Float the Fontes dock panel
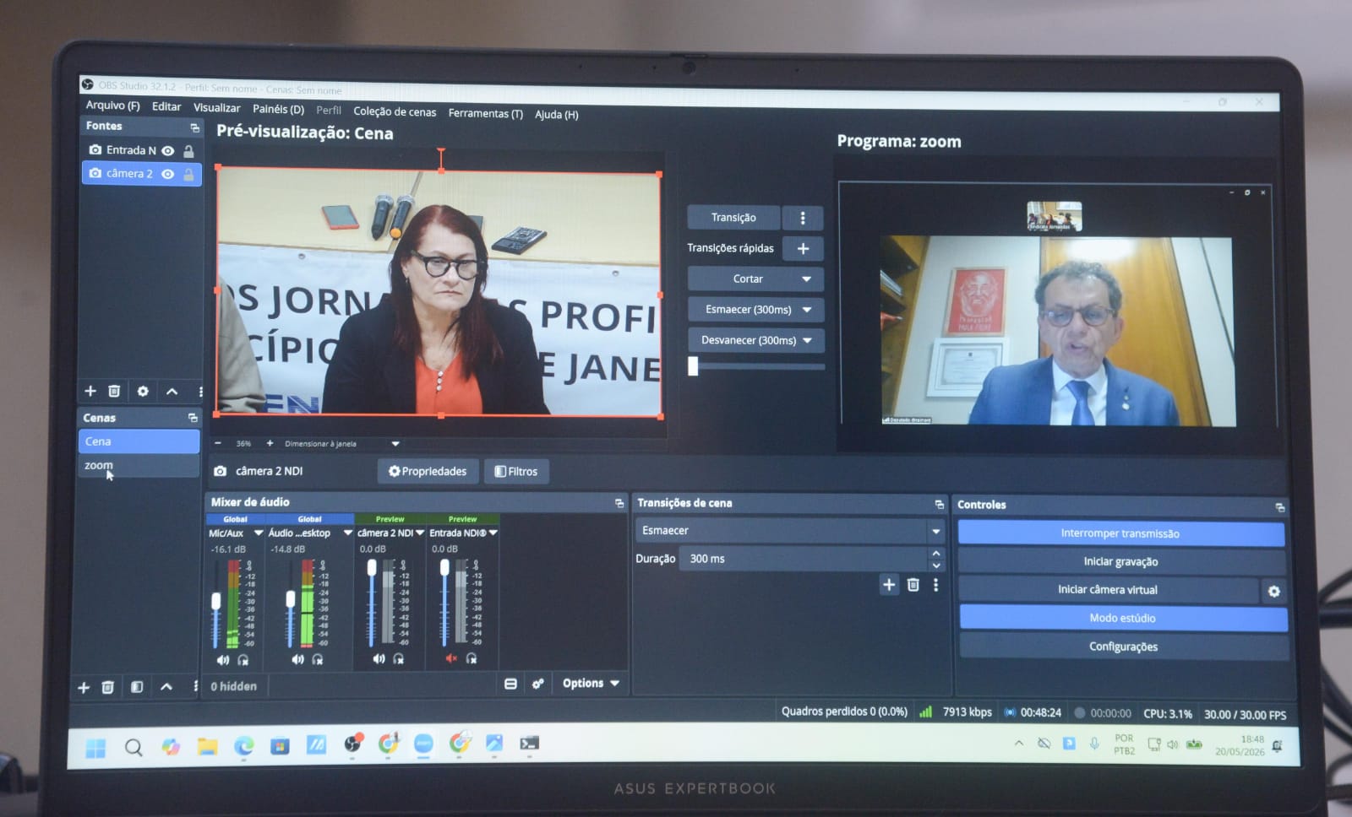This screenshot has height=817, width=1352. pos(195,127)
